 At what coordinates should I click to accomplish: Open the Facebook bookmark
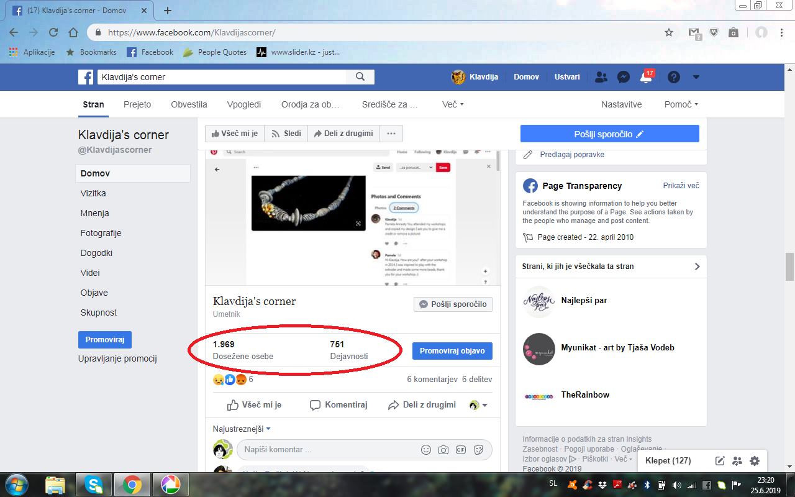[150, 52]
